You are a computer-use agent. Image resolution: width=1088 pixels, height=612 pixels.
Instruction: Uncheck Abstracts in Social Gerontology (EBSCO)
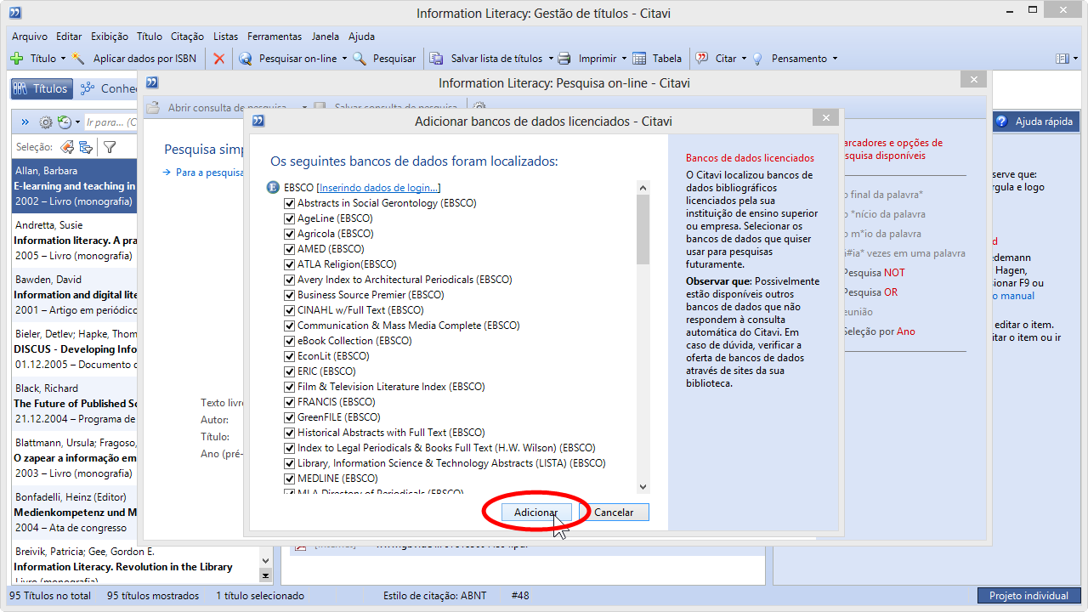tap(290, 203)
